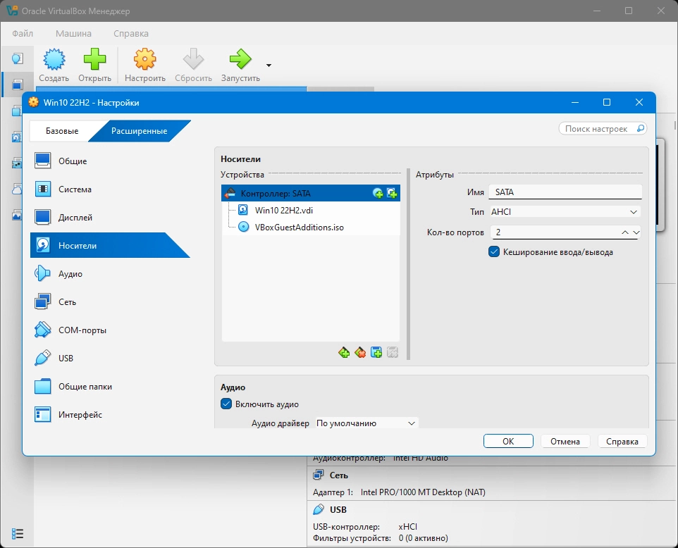Click the Справка button in settings dialog

(622, 441)
